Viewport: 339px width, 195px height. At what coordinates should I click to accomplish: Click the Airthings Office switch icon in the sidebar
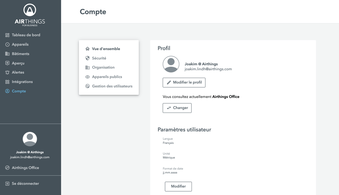(x=7, y=168)
